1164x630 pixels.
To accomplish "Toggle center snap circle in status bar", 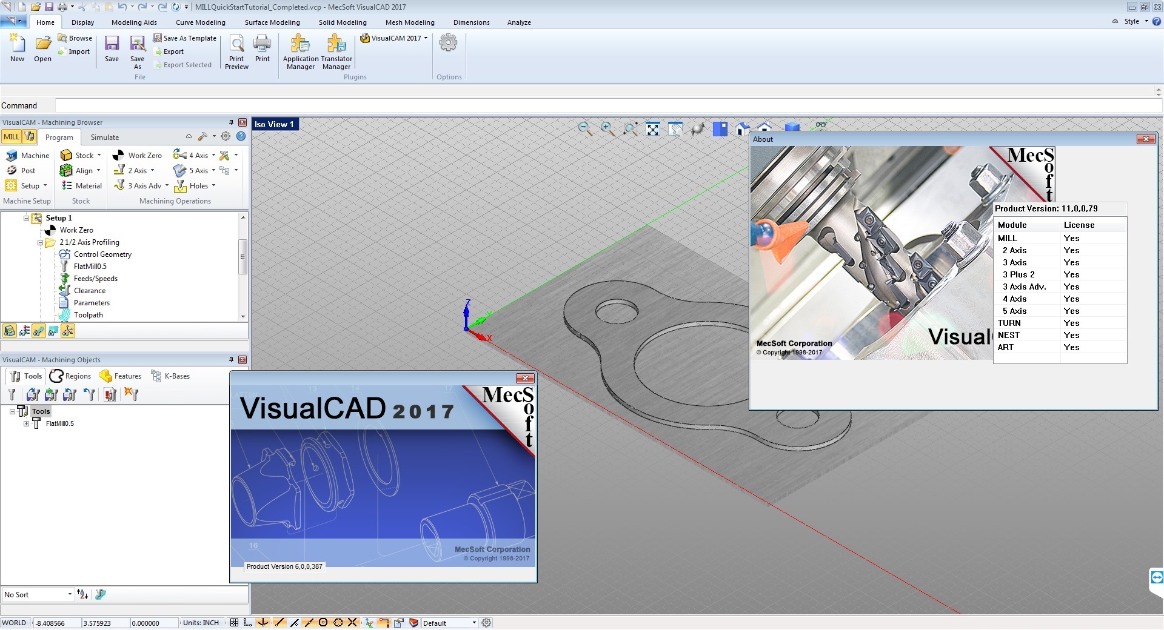I will click(x=323, y=623).
